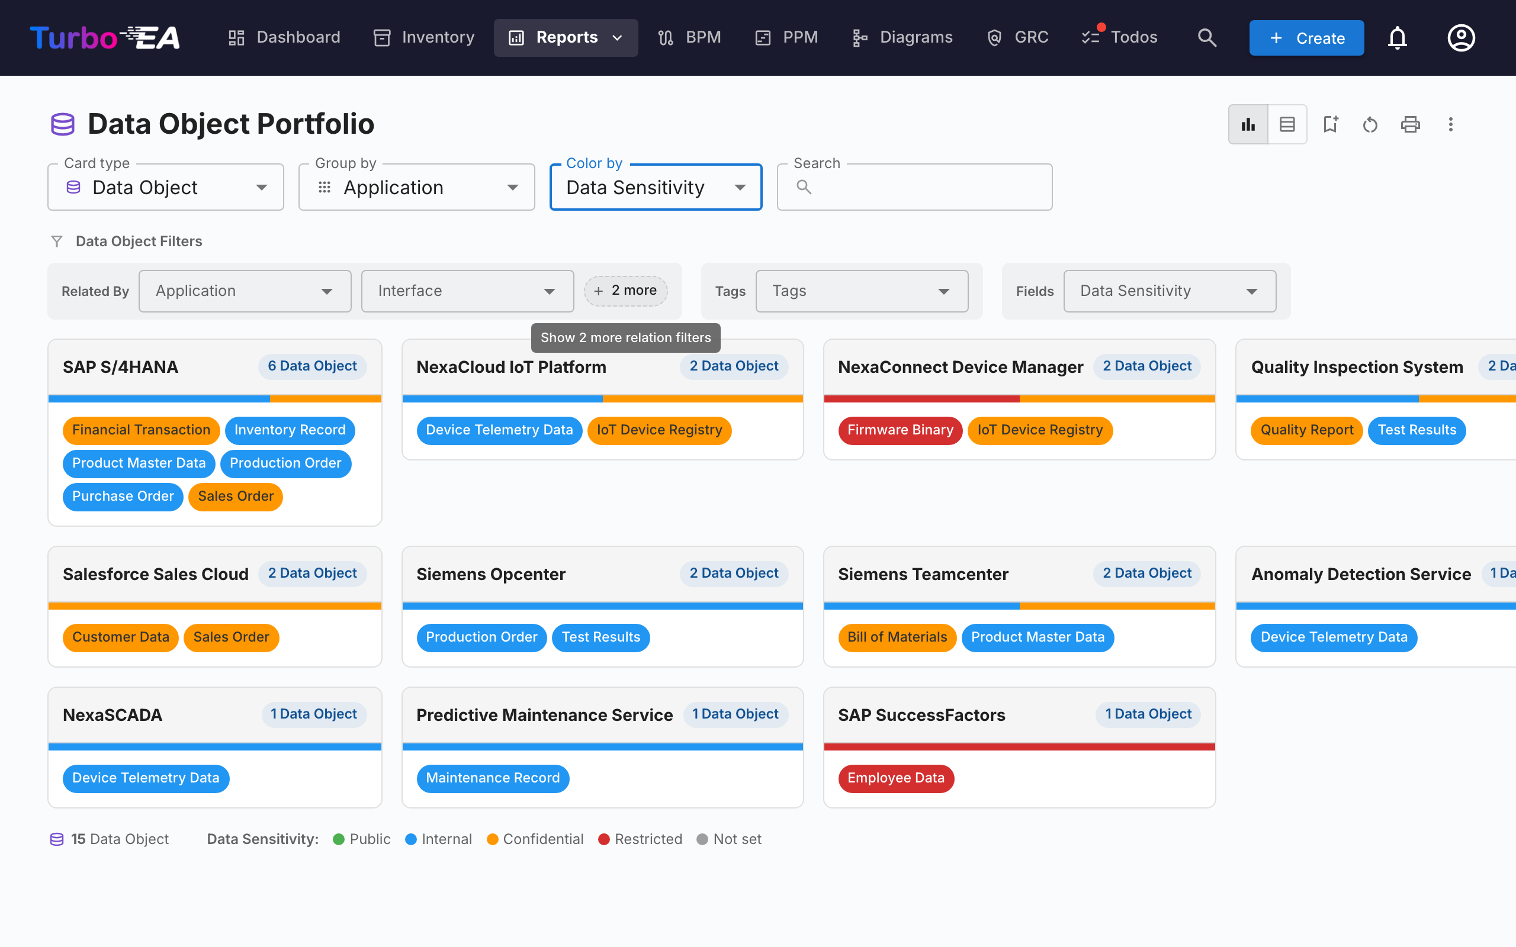Open the Inventory menu item
This screenshot has height=947, width=1516.
click(424, 37)
